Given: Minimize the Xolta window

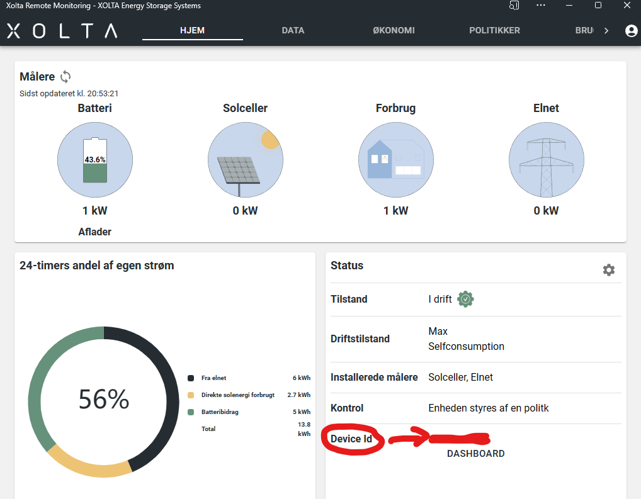Looking at the screenshot, I should point(569,5).
